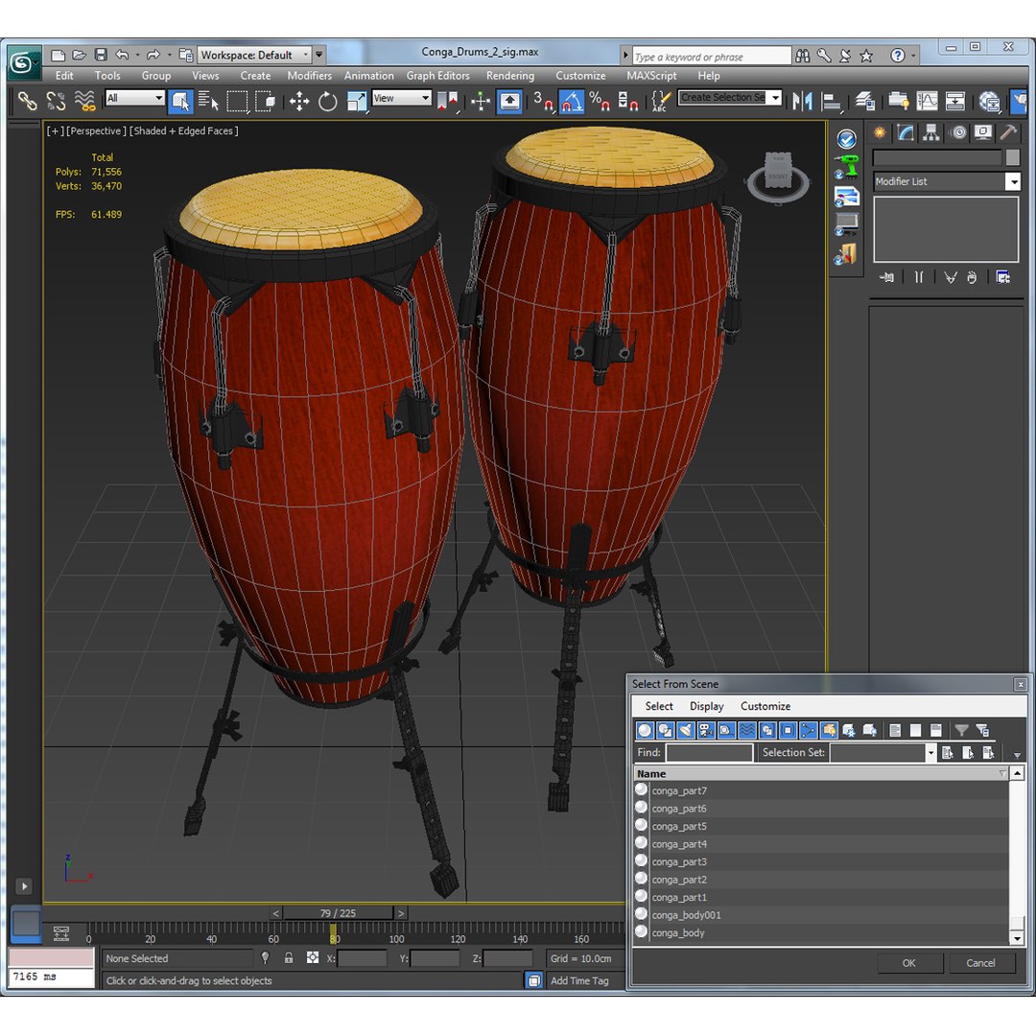1036x1036 pixels.
Task: Toggle the Angle Snap tool
Action: pyautogui.click(x=572, y=101)
